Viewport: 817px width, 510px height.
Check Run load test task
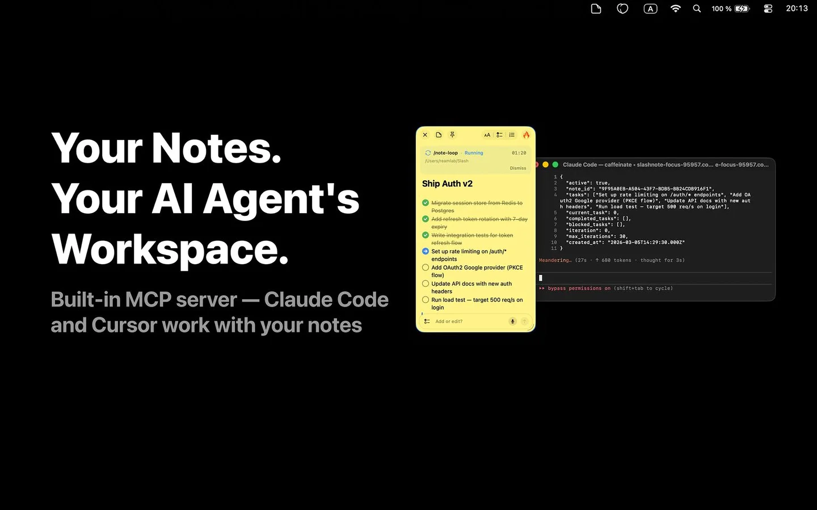[x=426, y=300]
